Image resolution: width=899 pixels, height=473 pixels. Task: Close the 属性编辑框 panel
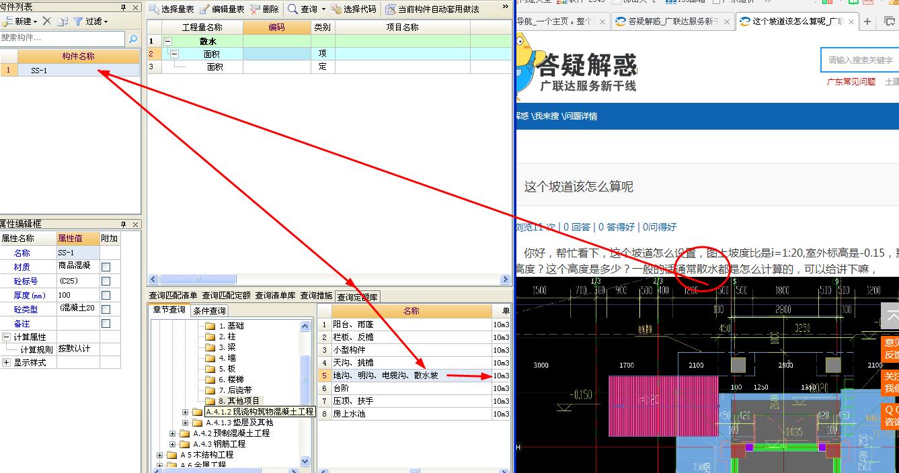pos(135,224)
